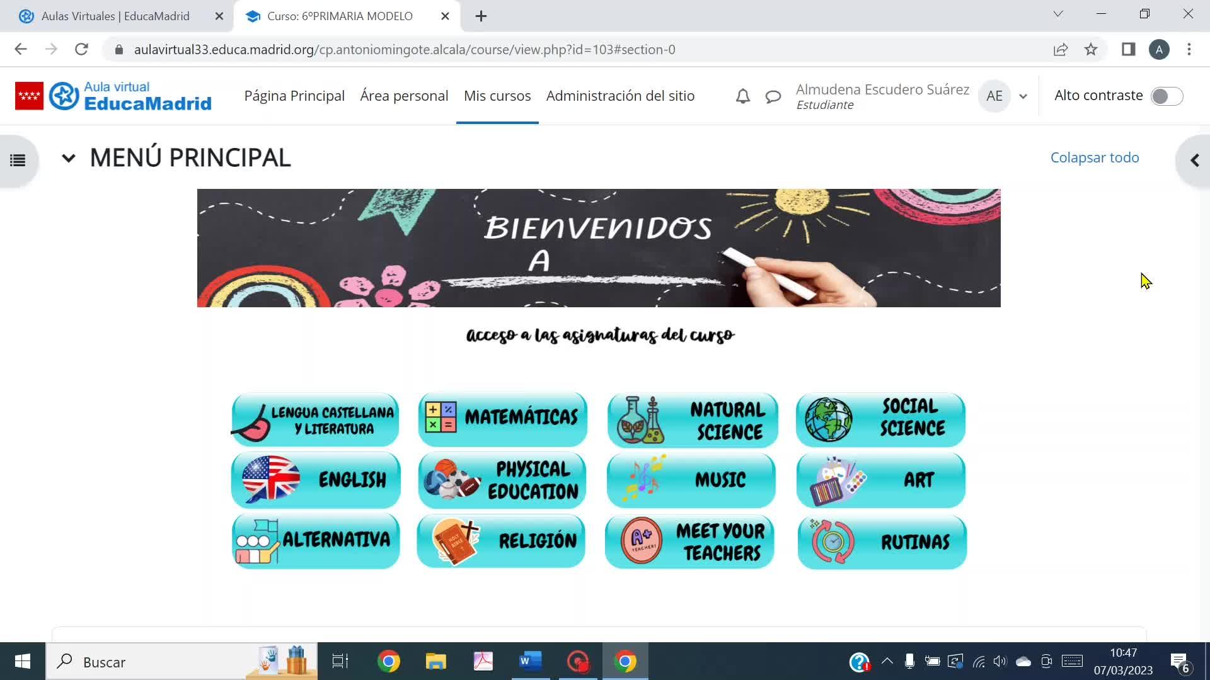Go to Mis cursos menu item
This screenshot has height=680, width=1210.
tap(497, 96)
